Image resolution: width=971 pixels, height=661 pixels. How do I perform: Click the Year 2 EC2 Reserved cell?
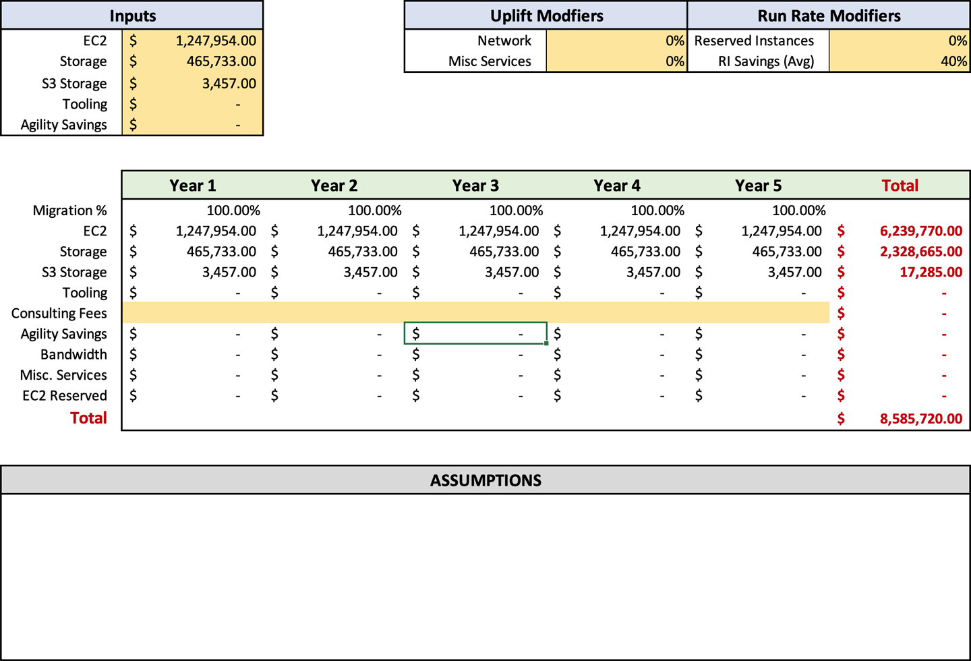(x=334, y=395)
